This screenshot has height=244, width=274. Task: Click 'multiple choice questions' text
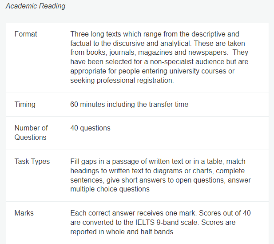[x=110, y=189]
